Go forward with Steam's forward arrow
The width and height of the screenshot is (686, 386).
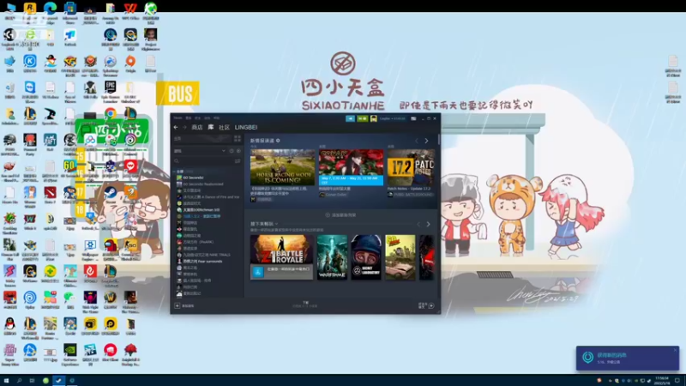(184, 127)
